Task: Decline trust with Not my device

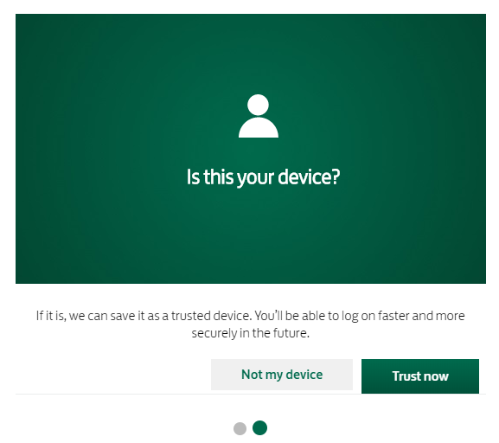Action: [x=282, y=375]
